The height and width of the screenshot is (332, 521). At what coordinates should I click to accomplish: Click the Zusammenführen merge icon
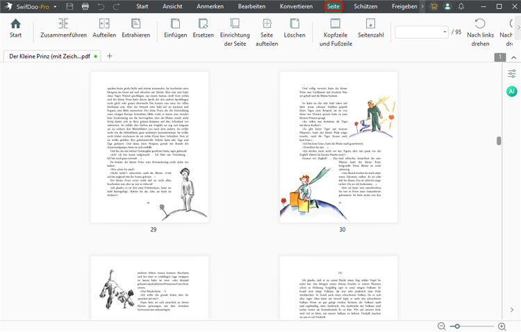click(64, 26)
